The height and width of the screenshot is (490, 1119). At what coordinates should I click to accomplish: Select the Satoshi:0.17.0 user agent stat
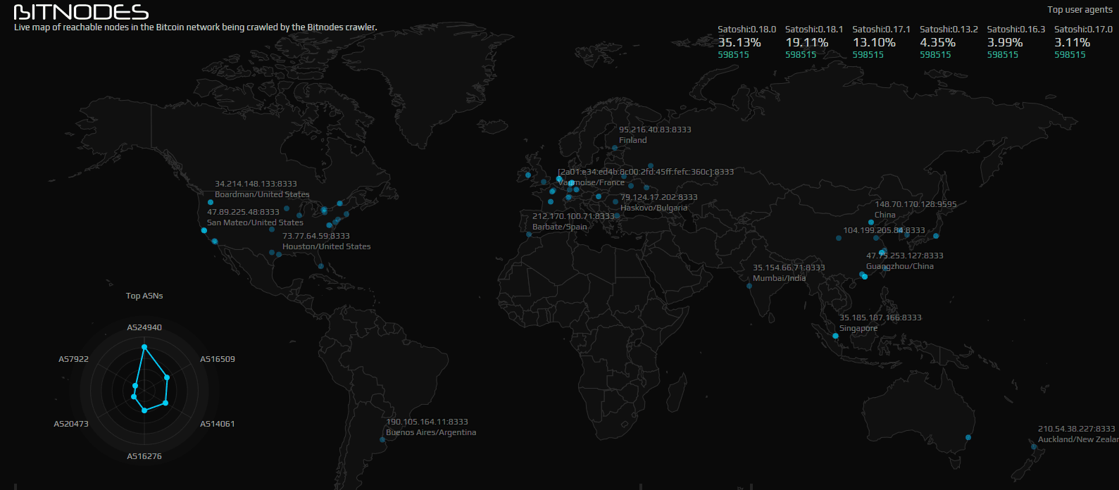[1083, 42]
